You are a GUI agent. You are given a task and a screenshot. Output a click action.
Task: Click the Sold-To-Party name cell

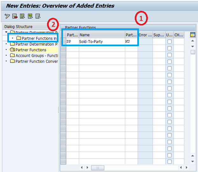point(102,41)
